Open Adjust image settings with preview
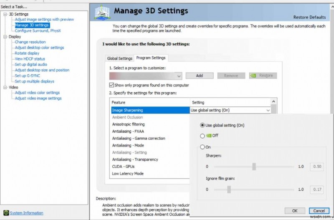The image size is (334, 220). coord(44,19)
